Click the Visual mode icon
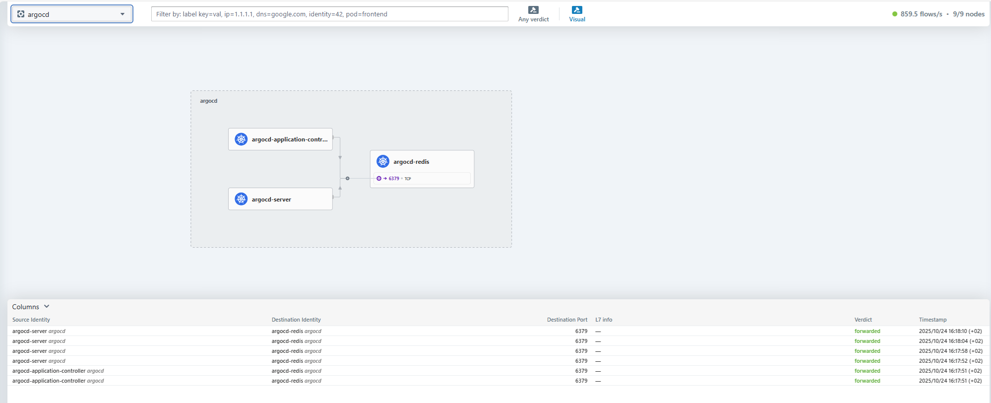991x403 pixels. tap(577, 10)
